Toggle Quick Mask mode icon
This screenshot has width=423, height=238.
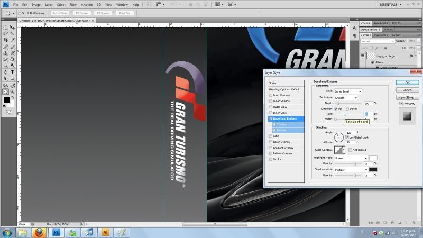(x=9, y=112)
